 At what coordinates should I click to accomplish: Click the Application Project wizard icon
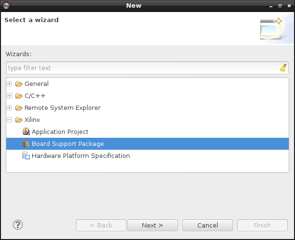tap(26, 132)
